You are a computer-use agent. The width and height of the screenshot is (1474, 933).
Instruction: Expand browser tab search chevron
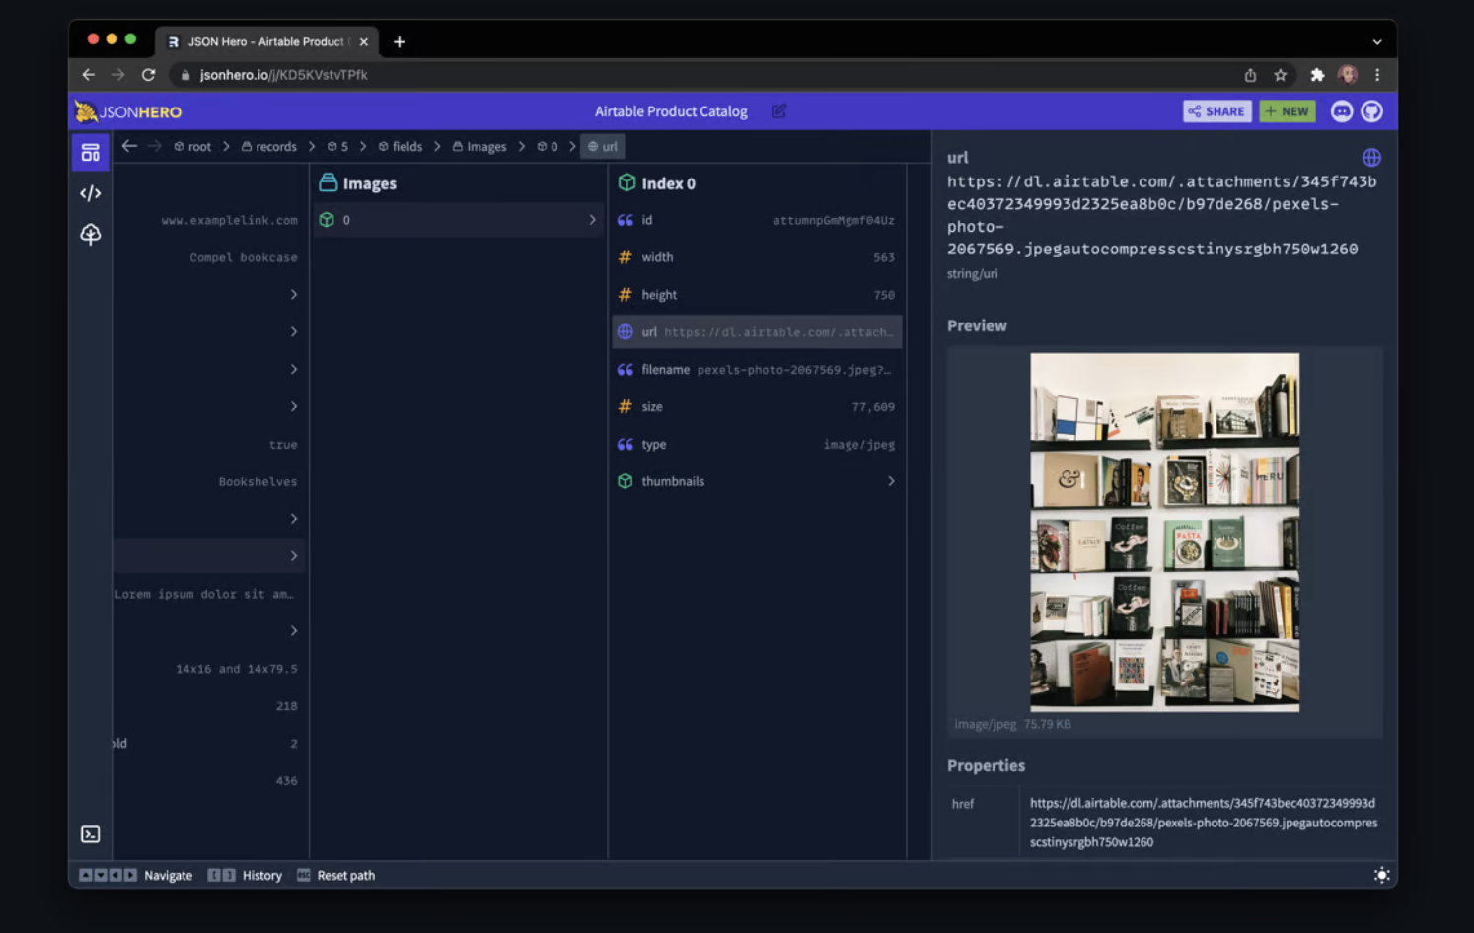coord(1377,42)
